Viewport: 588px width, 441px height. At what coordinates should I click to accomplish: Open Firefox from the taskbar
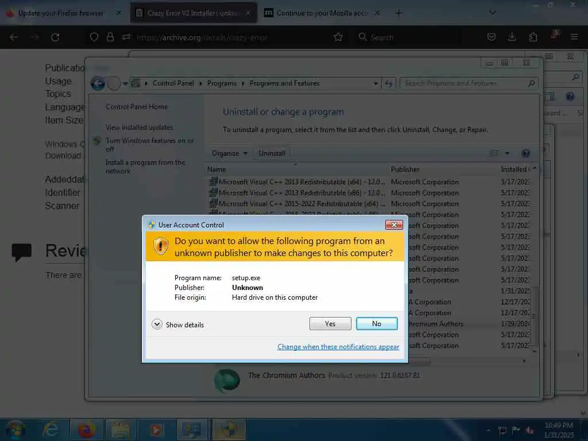point(86,430)
